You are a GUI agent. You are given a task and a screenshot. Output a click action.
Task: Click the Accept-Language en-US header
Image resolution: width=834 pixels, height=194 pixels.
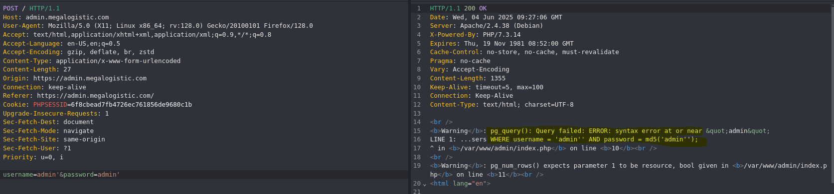[61, 44]
